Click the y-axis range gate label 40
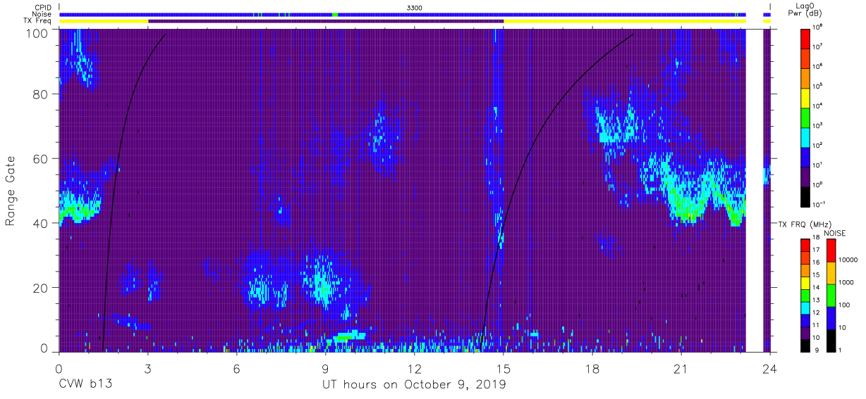 [41, 223]
